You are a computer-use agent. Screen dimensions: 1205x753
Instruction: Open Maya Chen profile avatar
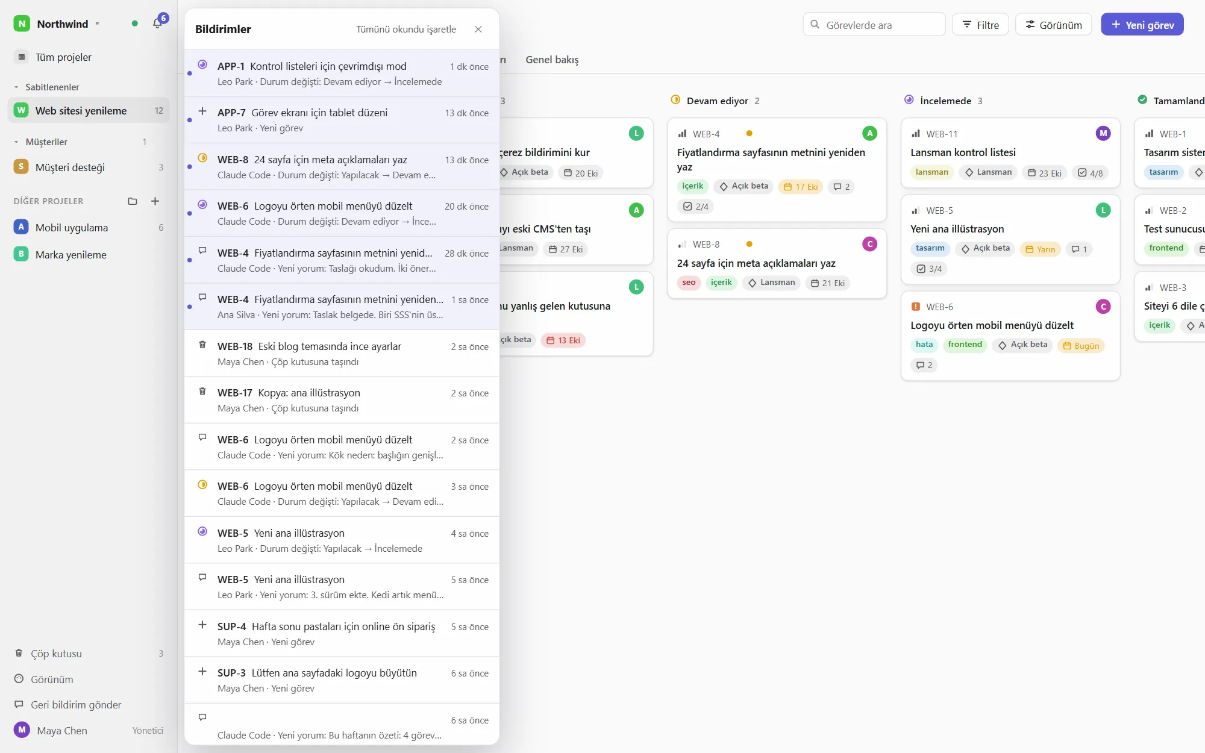coord(22,730)
